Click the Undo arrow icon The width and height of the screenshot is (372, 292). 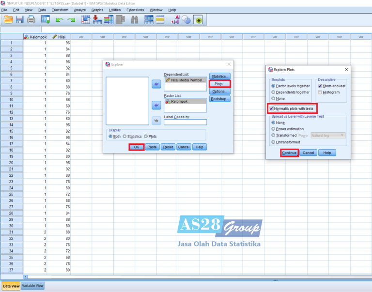click(59, 20)
